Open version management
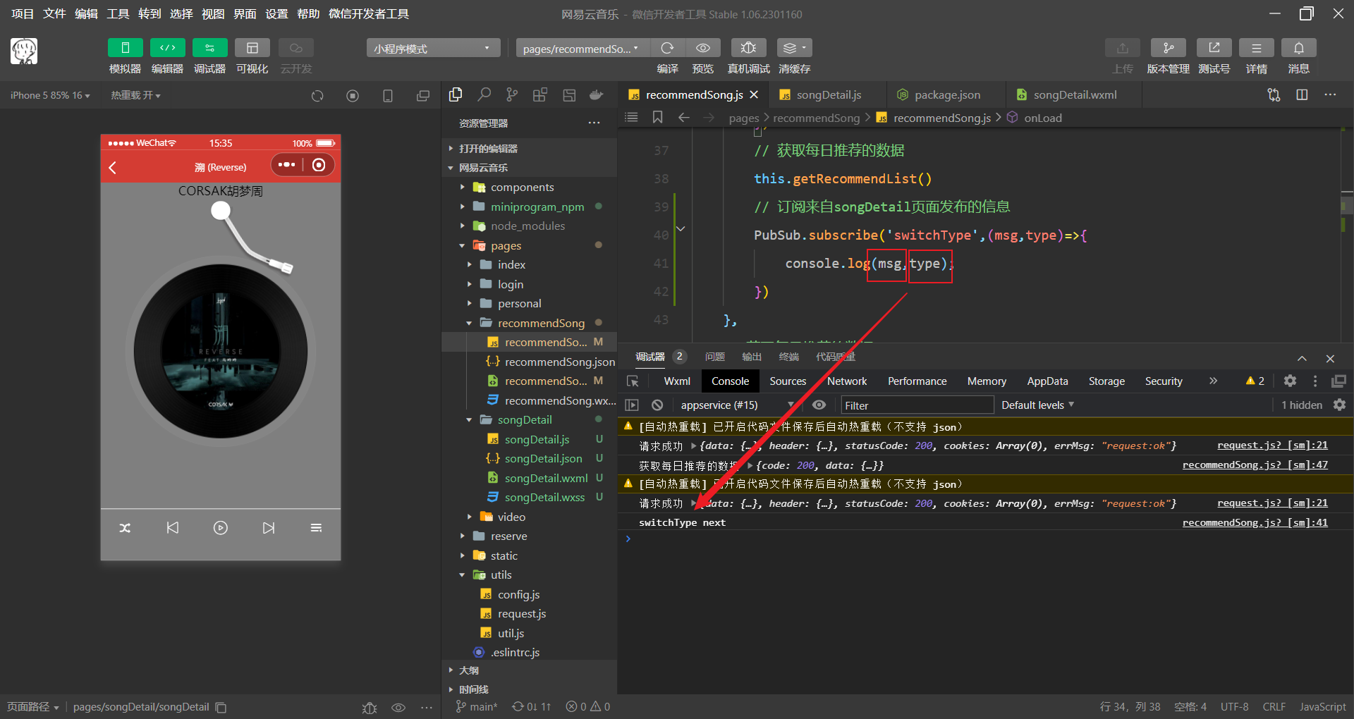The image size is (1354, 719). coord(1168,48)
